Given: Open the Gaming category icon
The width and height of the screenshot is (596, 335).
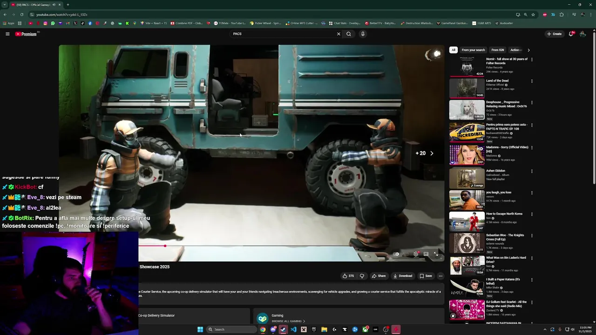Looking at the screenshot, I should tap(263, 318).
